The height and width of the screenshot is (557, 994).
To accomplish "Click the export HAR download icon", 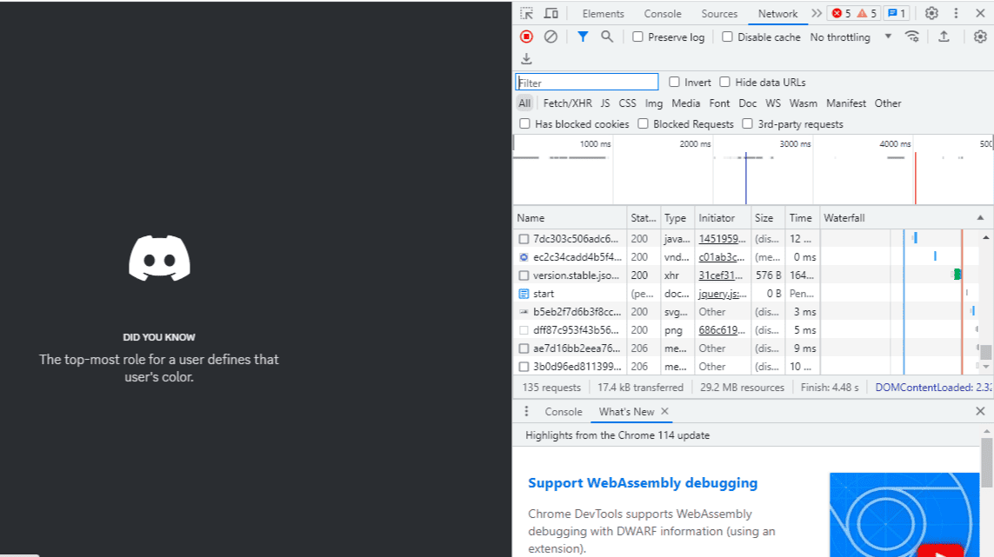I will click(526, 59).
